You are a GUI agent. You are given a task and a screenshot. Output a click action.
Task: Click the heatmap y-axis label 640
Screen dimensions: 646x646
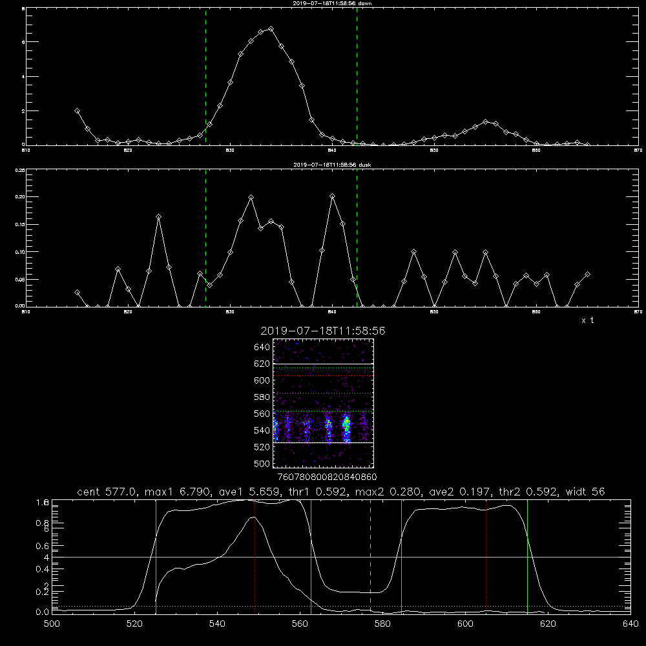[262, 347]
